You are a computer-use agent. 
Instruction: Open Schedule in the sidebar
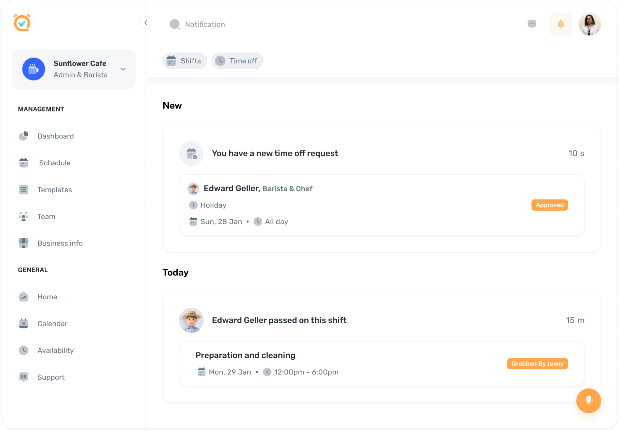point(55,163)
